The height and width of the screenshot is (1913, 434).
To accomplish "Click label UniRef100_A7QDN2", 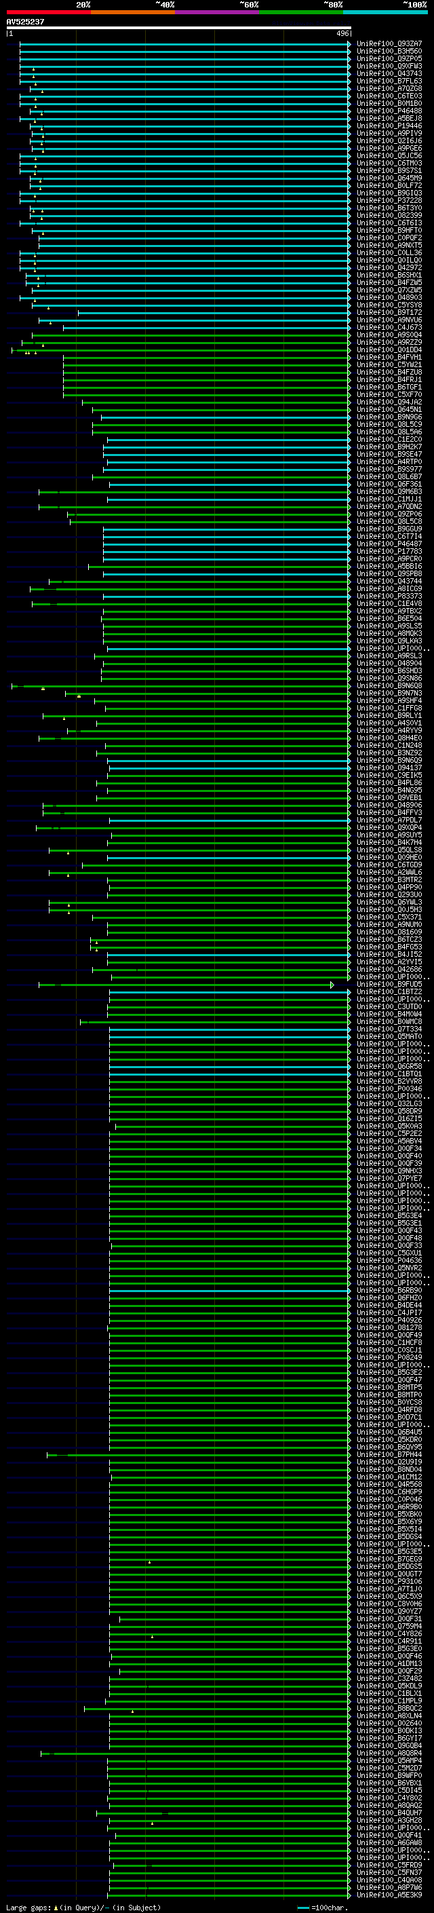I will tap(389, 506).
